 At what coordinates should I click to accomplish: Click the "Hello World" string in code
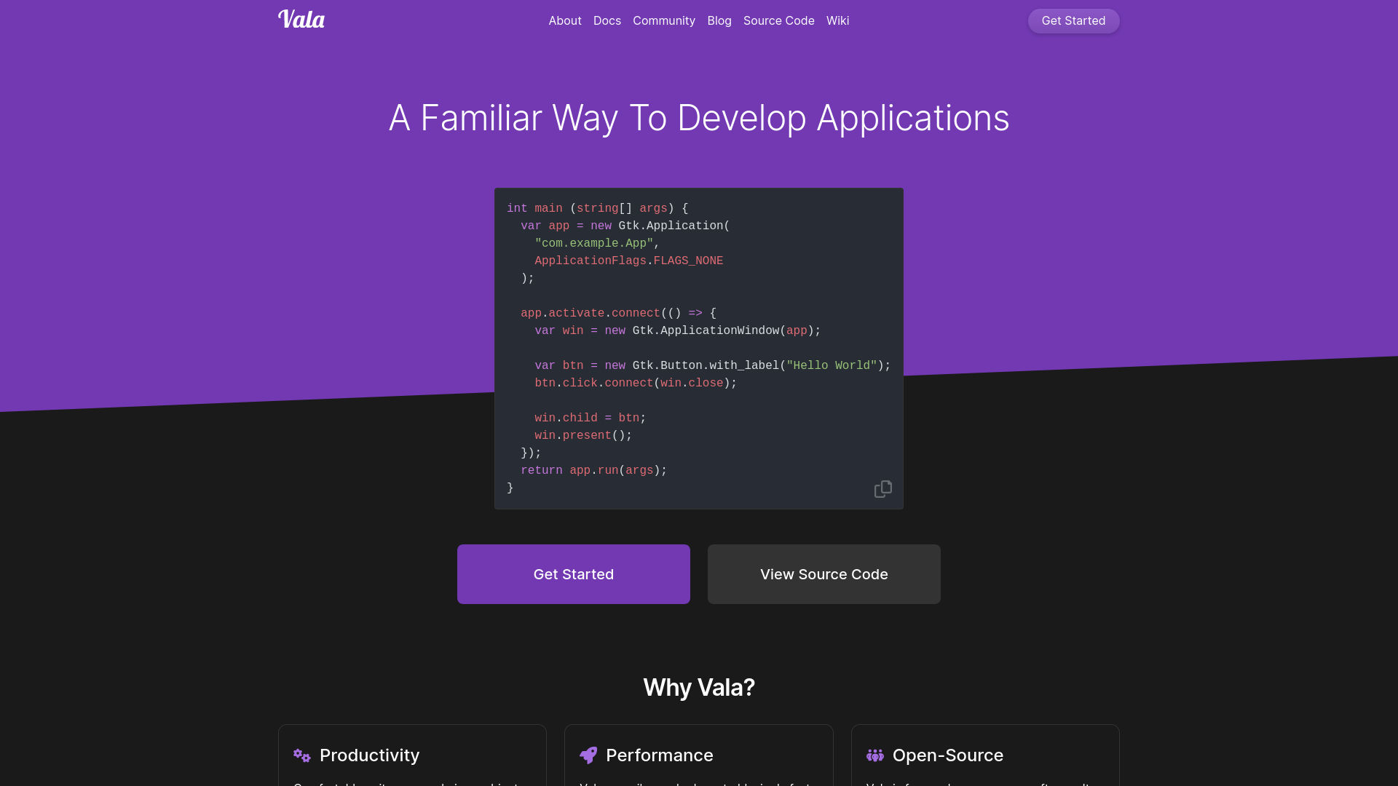pyautogui.click(x=832, y=366)
